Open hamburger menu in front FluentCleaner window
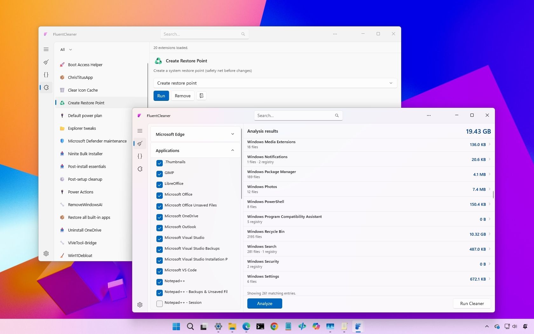534x334 pixels. coord(140,131)
